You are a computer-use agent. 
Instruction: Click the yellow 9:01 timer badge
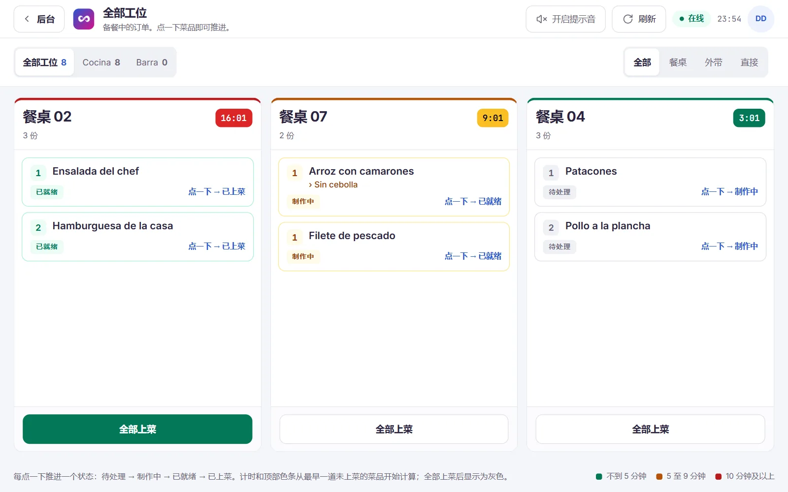492,118
